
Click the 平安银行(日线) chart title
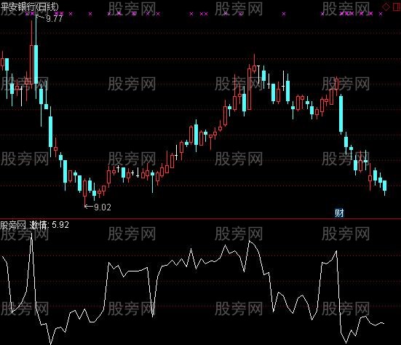[29, 7]
